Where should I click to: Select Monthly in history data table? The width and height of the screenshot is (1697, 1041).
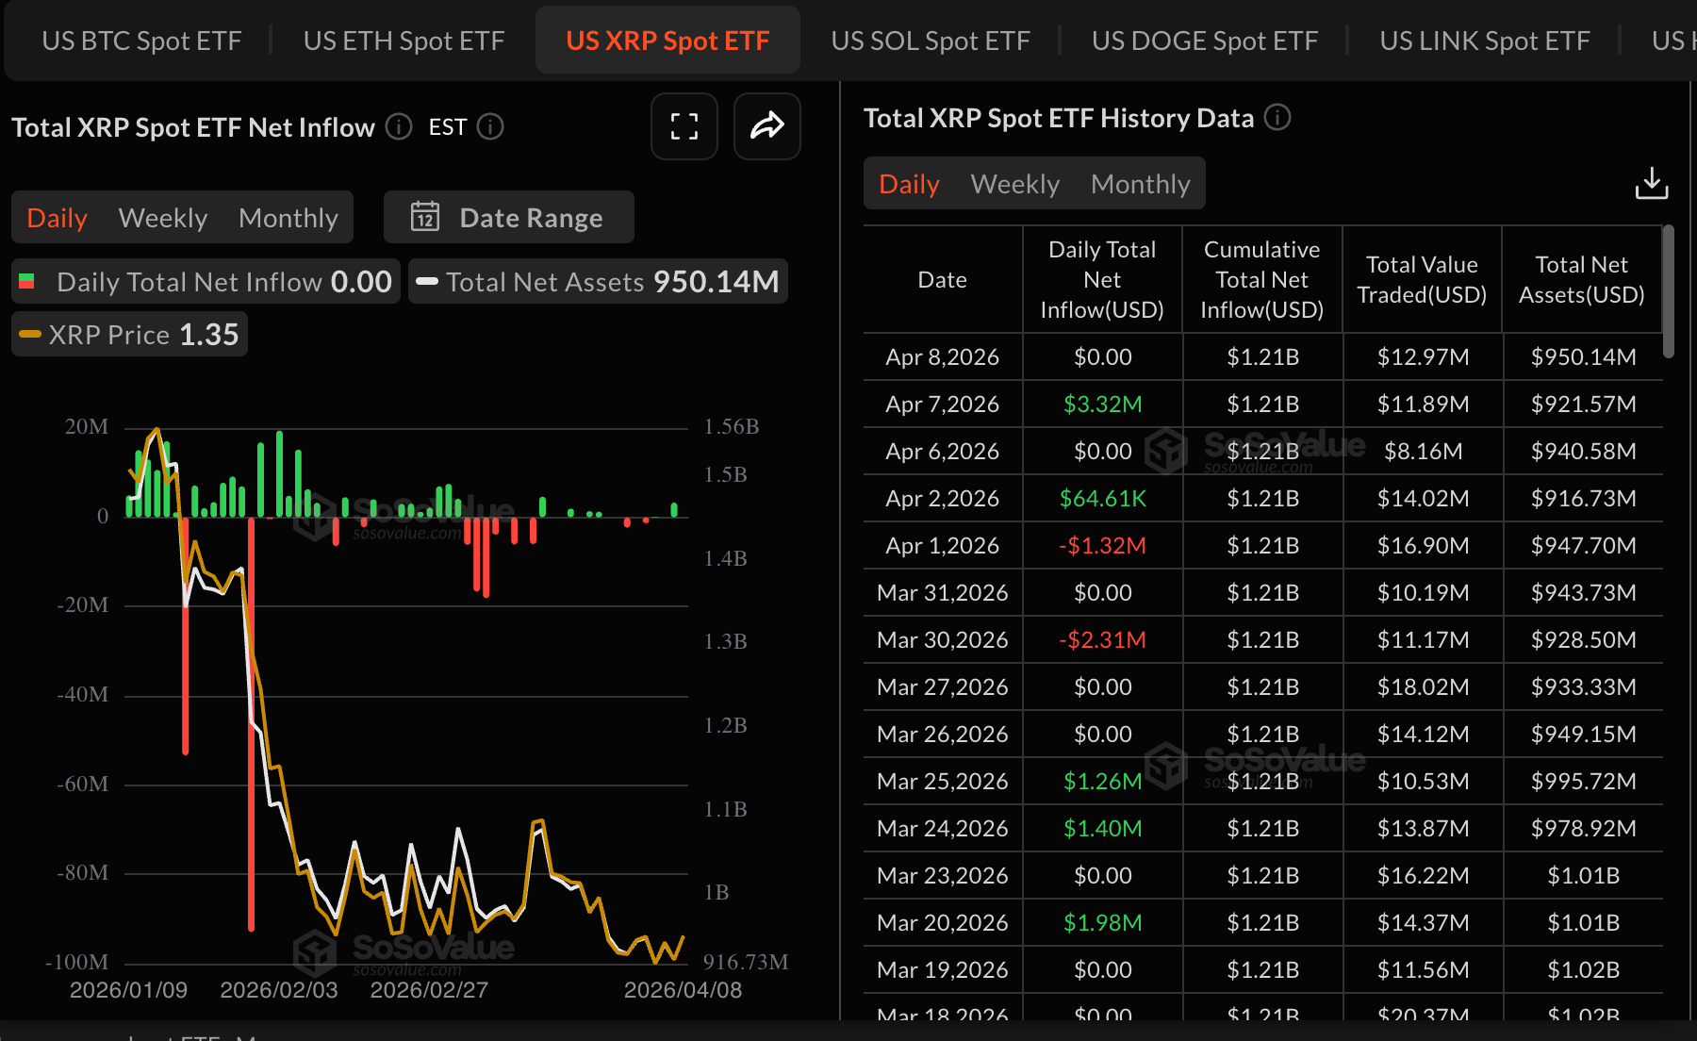[1140, 184]
